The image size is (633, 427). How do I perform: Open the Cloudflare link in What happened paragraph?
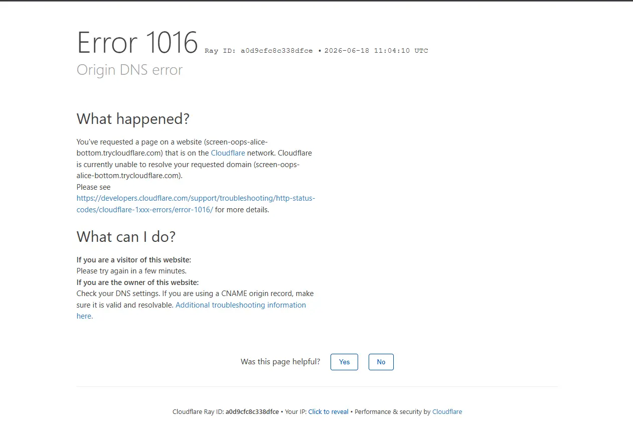tap(228, 153)
